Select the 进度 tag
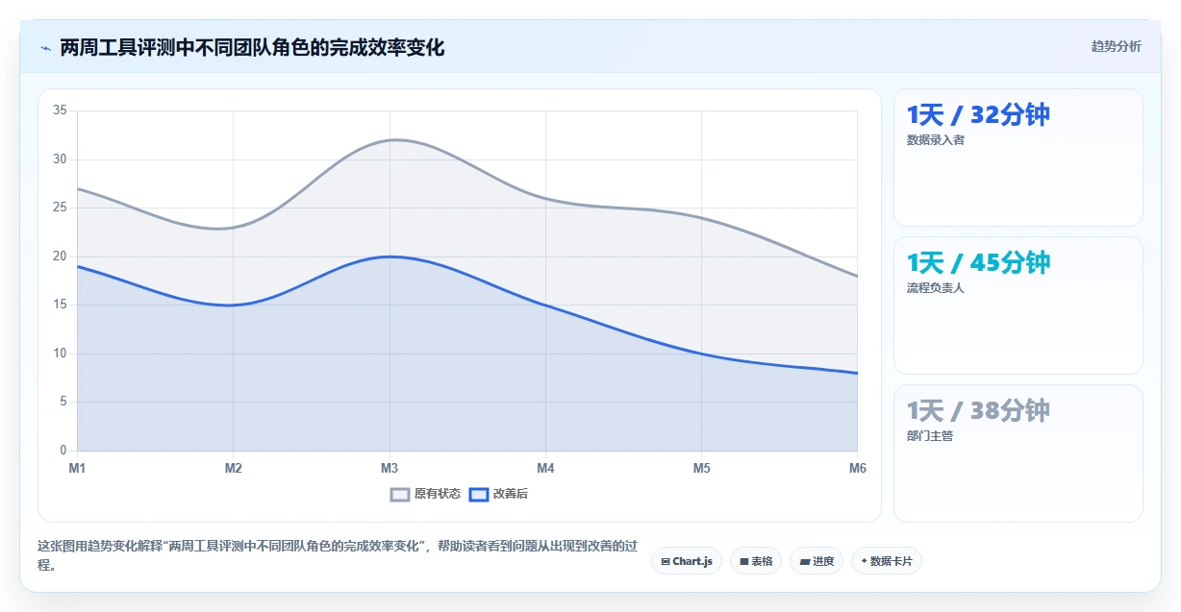Image resolution: width=1181 pixels, height=612 pixels. (817, 561)
